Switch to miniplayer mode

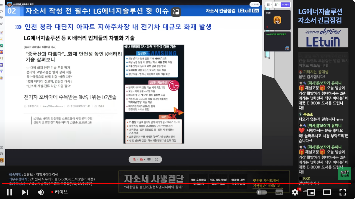click(311, 192)
